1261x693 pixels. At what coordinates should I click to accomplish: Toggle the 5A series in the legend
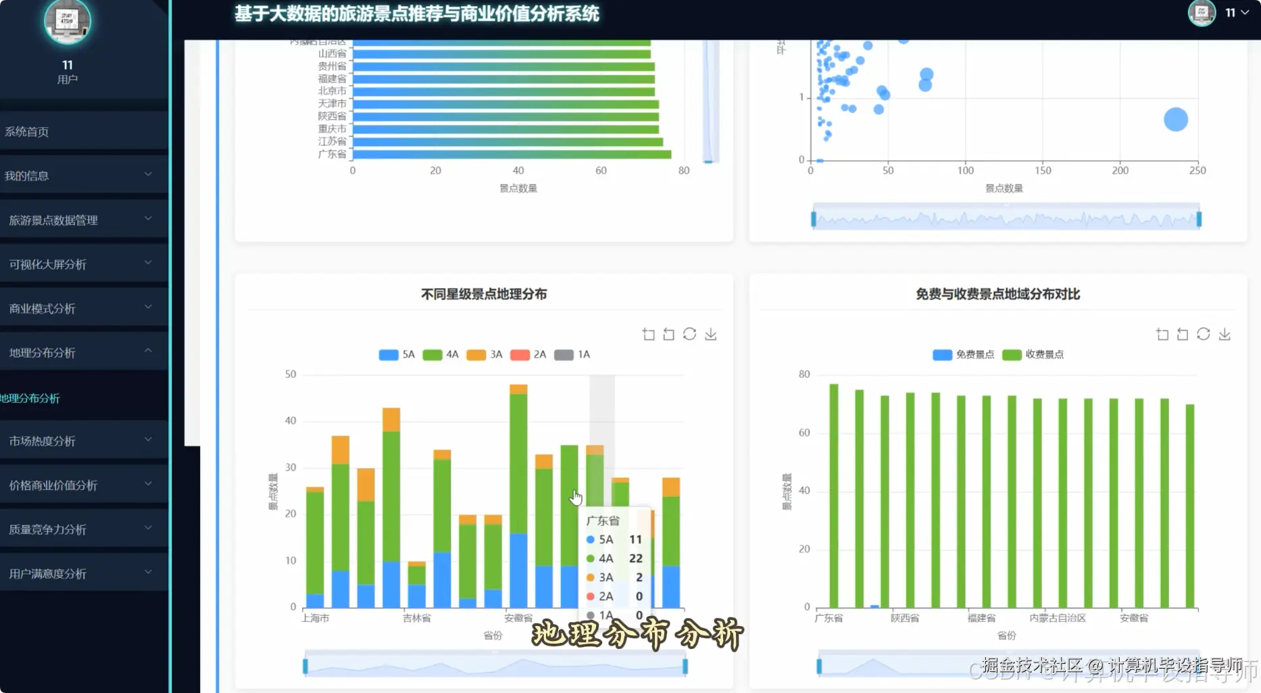[x=396, y=354]
